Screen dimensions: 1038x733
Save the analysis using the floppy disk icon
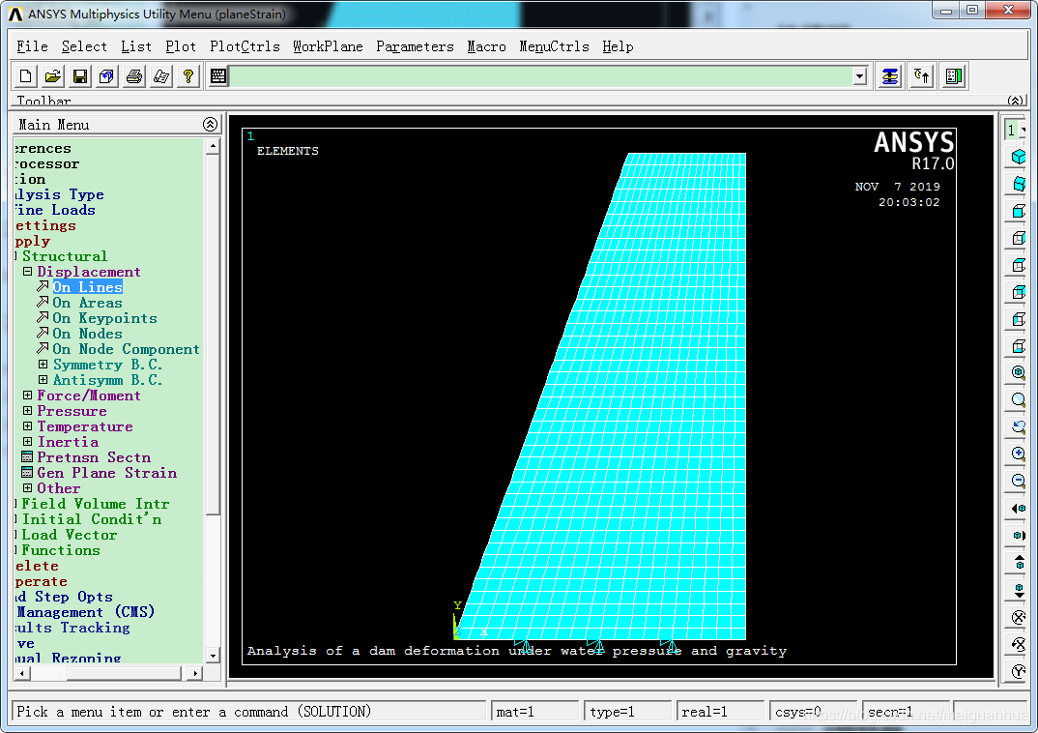80,76
